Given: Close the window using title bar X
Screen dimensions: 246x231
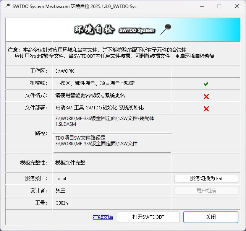Looking at the screenshot, I should [236, 7].
